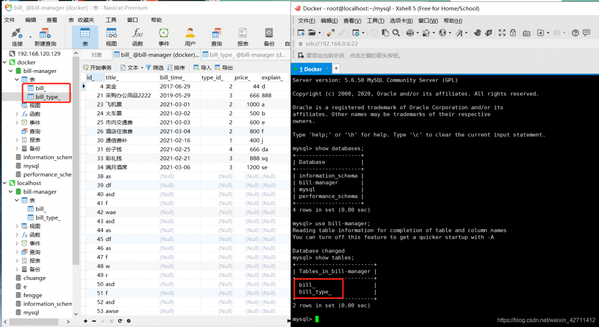
Task: Expand the 函数 node under docker bill-manager
Action: (x=17, y=114)
